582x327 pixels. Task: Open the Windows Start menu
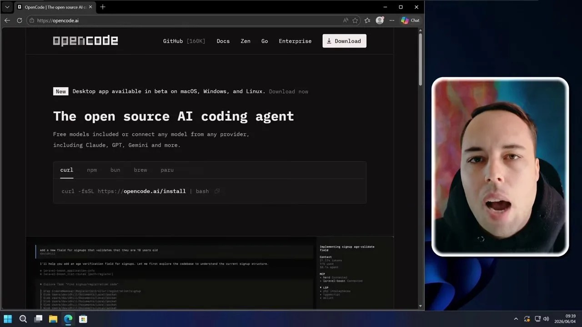8,319
